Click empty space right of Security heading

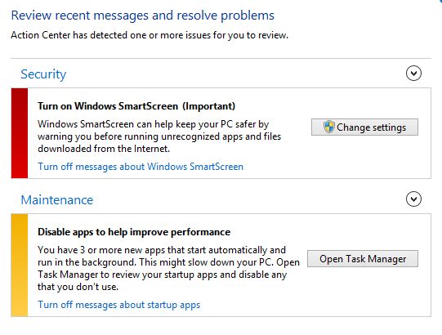234,74
